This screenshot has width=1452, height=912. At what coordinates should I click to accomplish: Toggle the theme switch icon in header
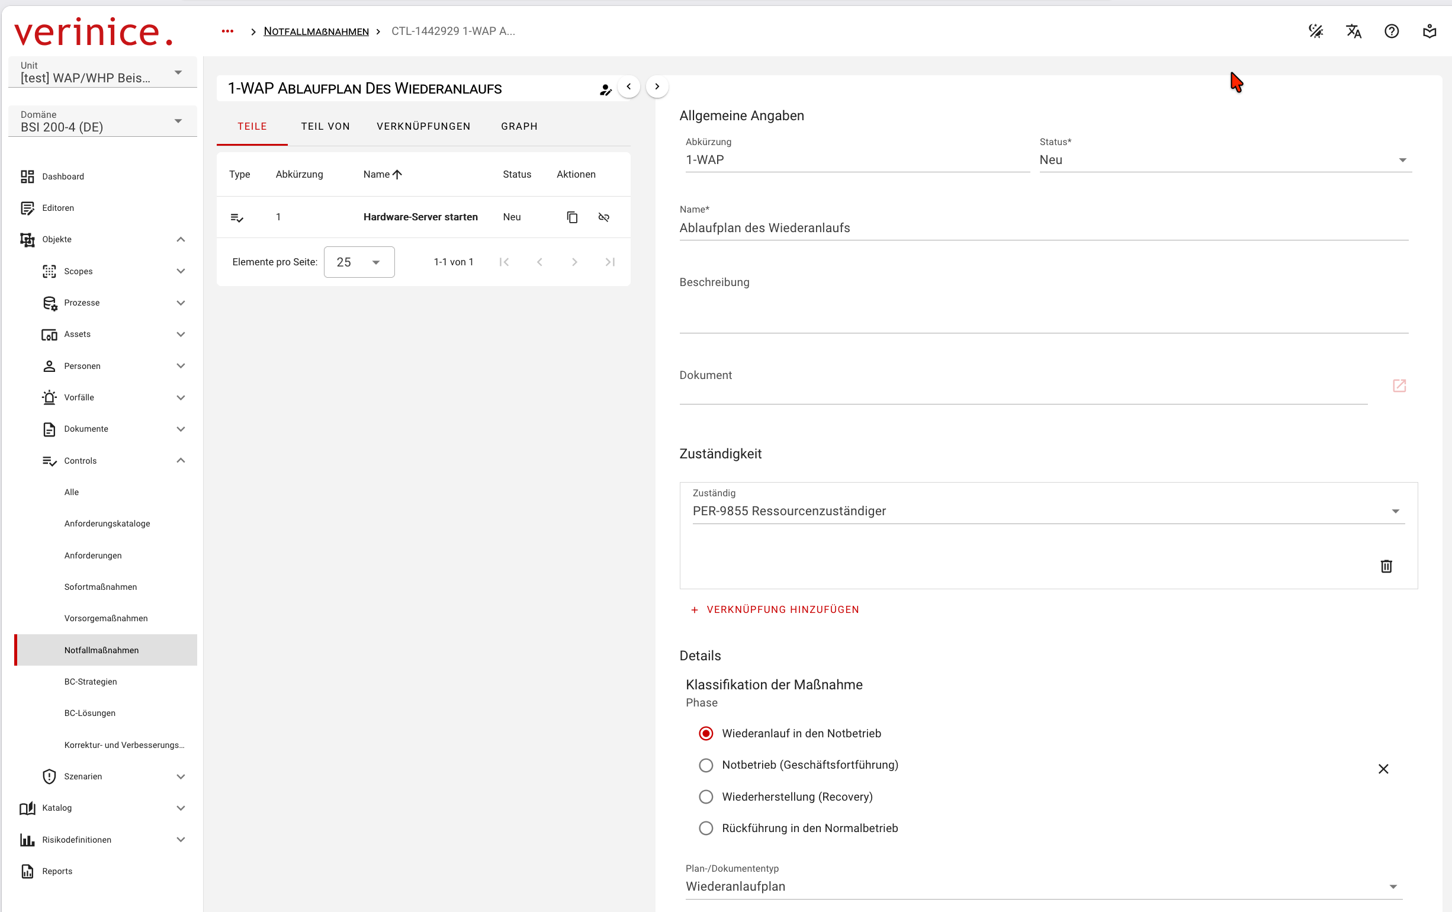coord(1316,31)
